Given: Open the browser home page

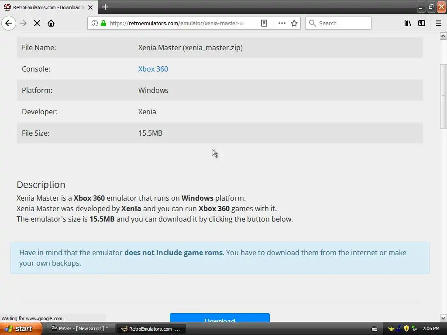Looking at the screenshot, I should pos(51,23).
